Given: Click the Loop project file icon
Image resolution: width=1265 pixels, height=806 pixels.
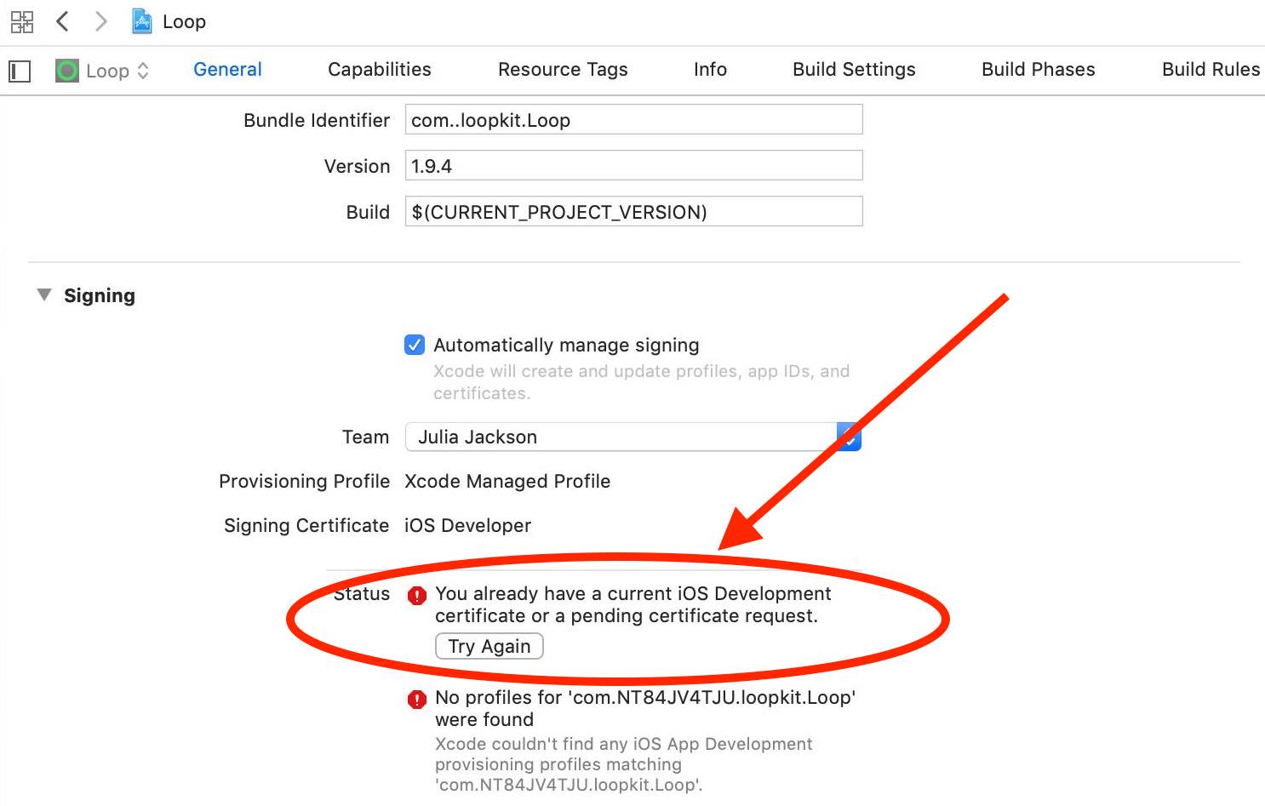Looking at the screenshot, I should [142, 21].
